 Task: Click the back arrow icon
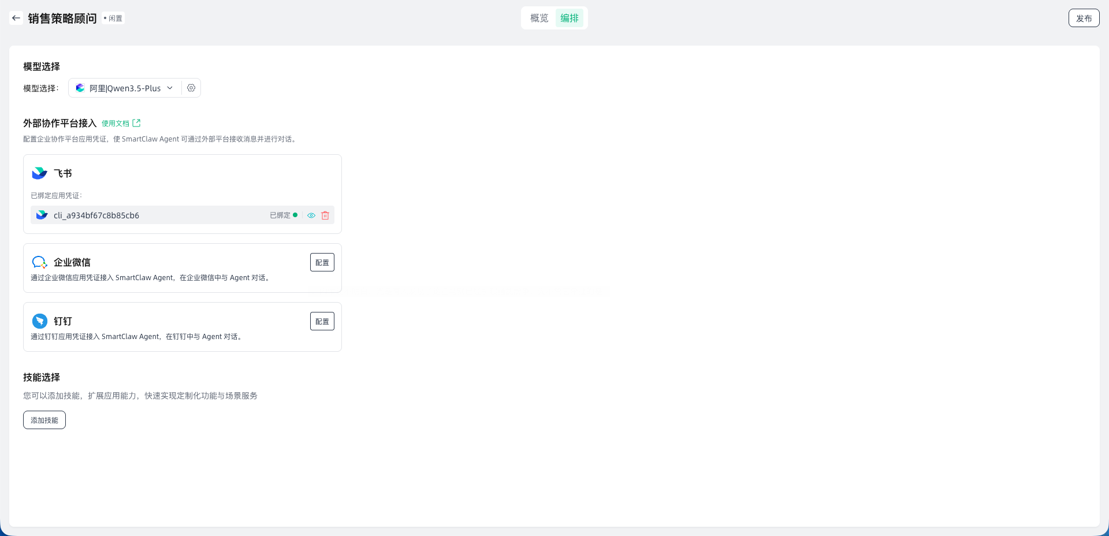(x=16, y=18)
